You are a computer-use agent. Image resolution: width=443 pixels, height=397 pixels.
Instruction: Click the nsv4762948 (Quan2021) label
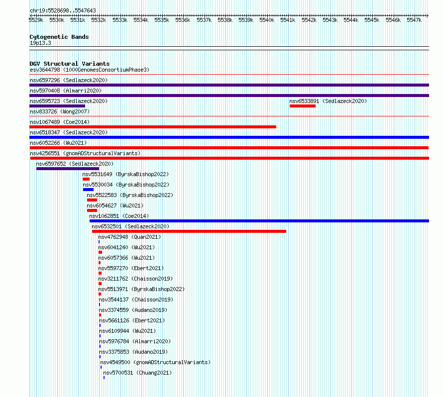tap(129, 237)
